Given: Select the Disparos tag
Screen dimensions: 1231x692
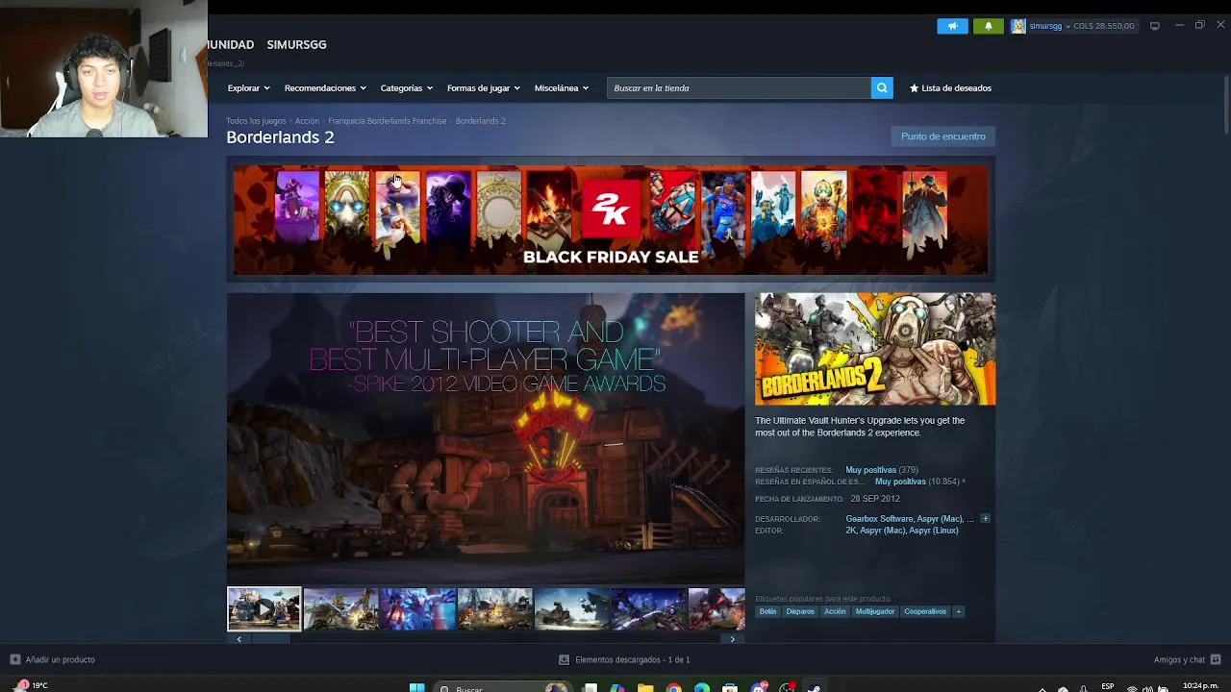Looking at the screenshot, I should pos(800,611).
